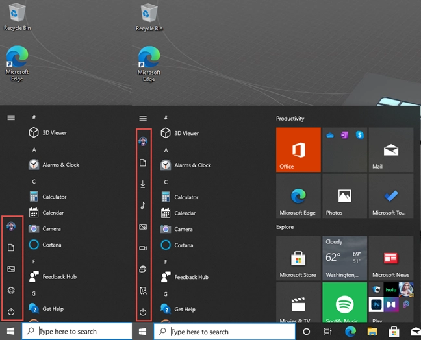Screen dimensions: 421x340
Task: Open the Play tile folder
Action: [391, 302]
